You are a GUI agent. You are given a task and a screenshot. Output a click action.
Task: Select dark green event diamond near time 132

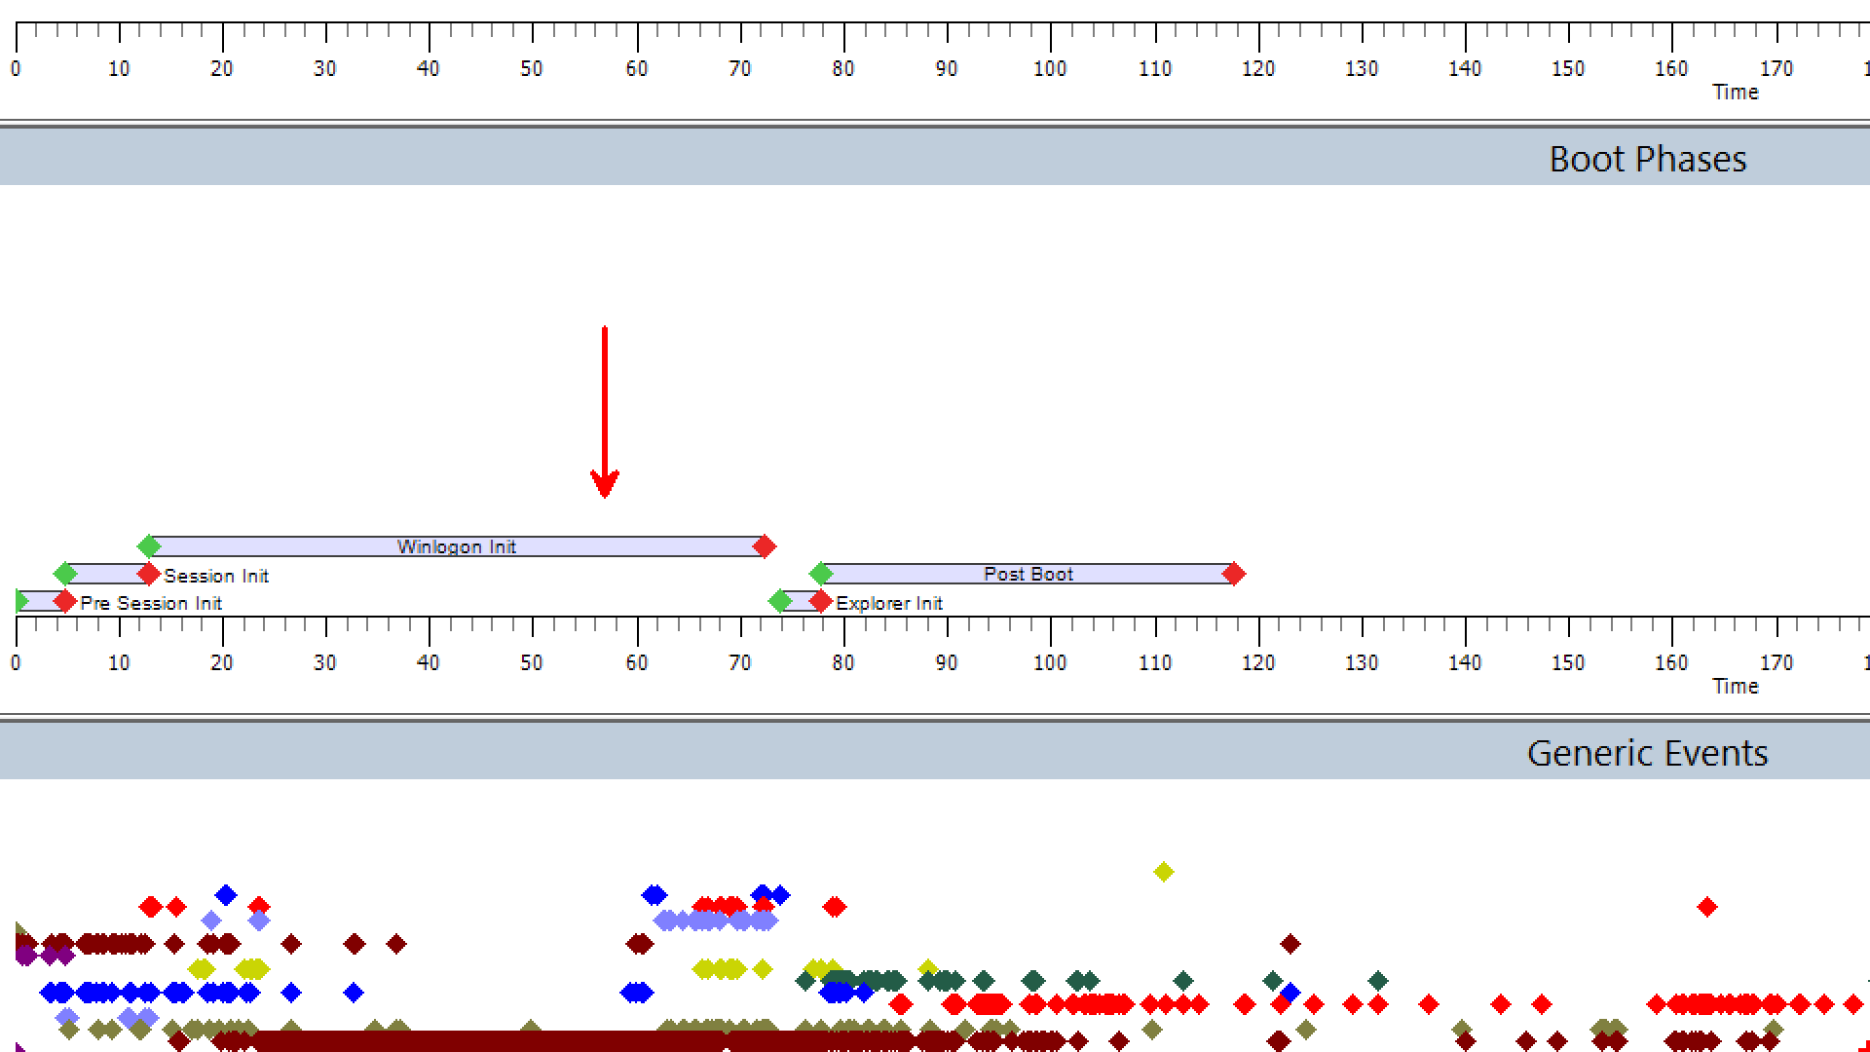pyautogui.click(x=1377, y=980)
